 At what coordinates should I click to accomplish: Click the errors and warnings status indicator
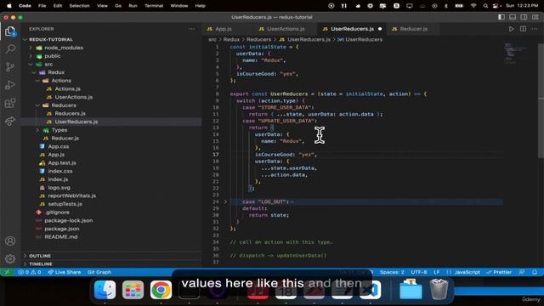[30, 272]
